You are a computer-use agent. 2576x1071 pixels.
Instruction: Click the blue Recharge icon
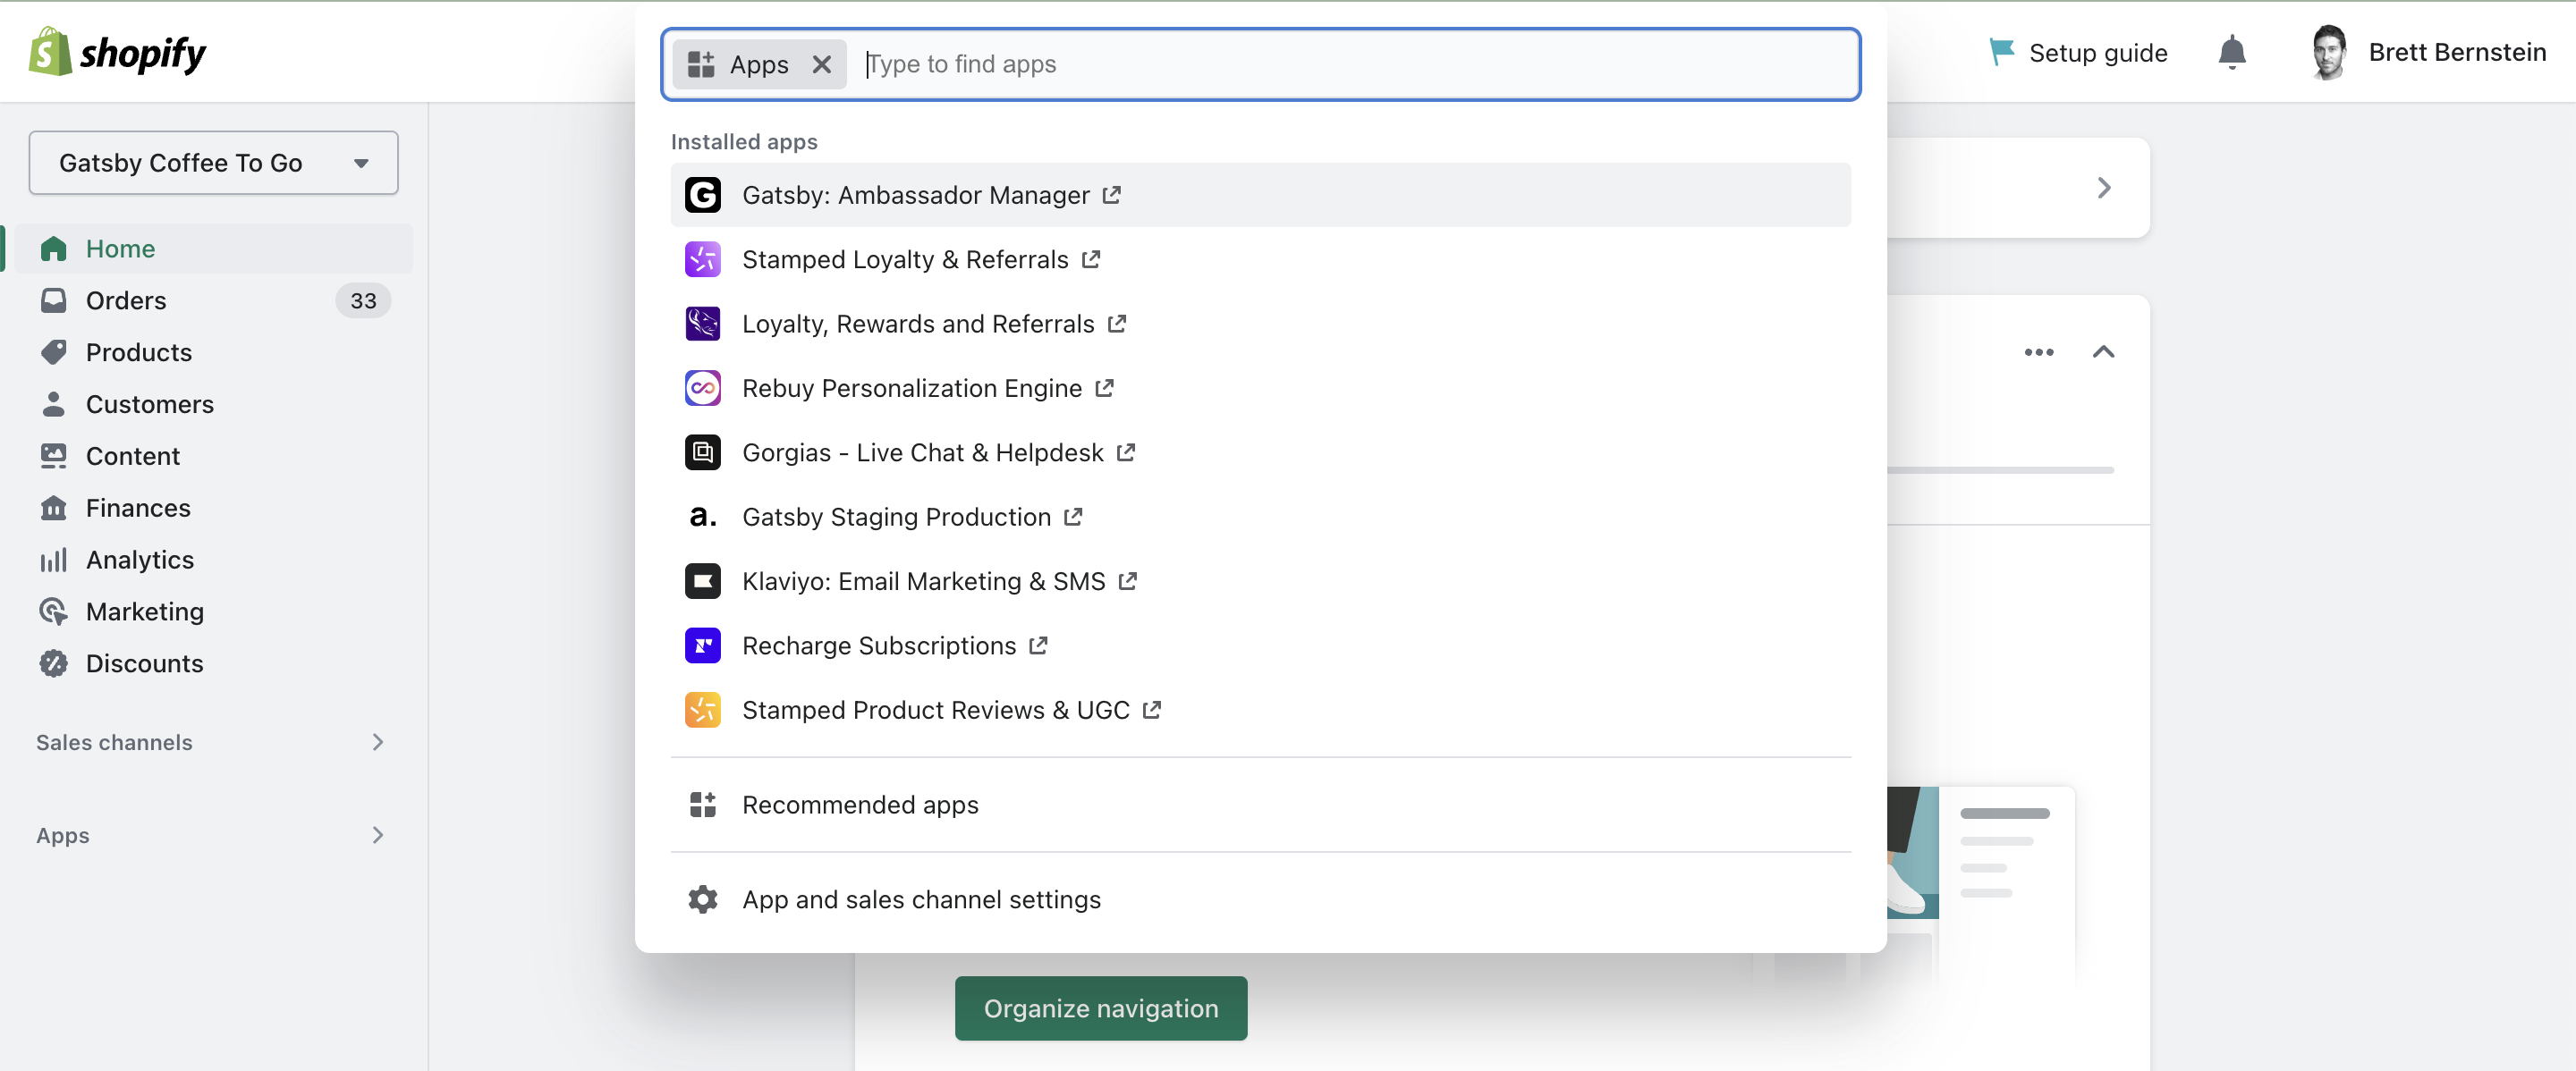click(702, 645)
